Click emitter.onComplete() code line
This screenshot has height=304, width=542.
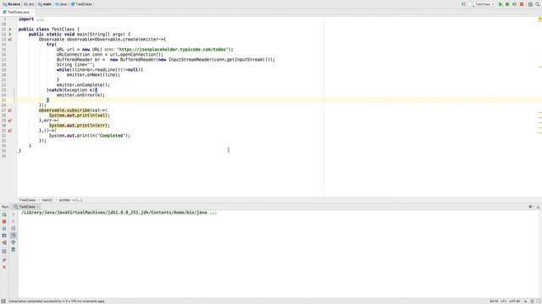coord(83,84)
